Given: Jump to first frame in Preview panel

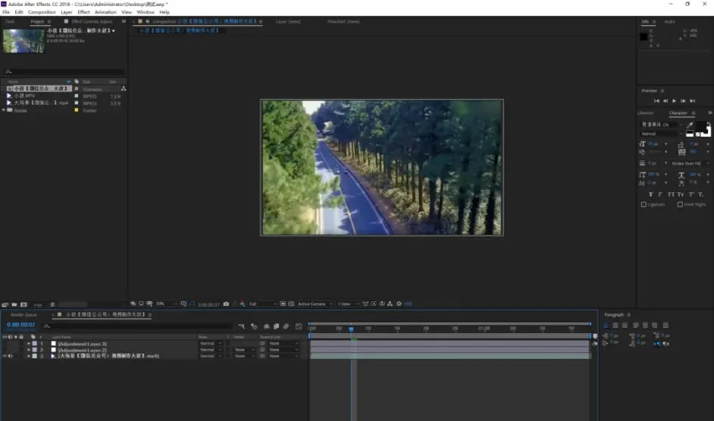Looking at the screenshot, I should click(656, 101).
